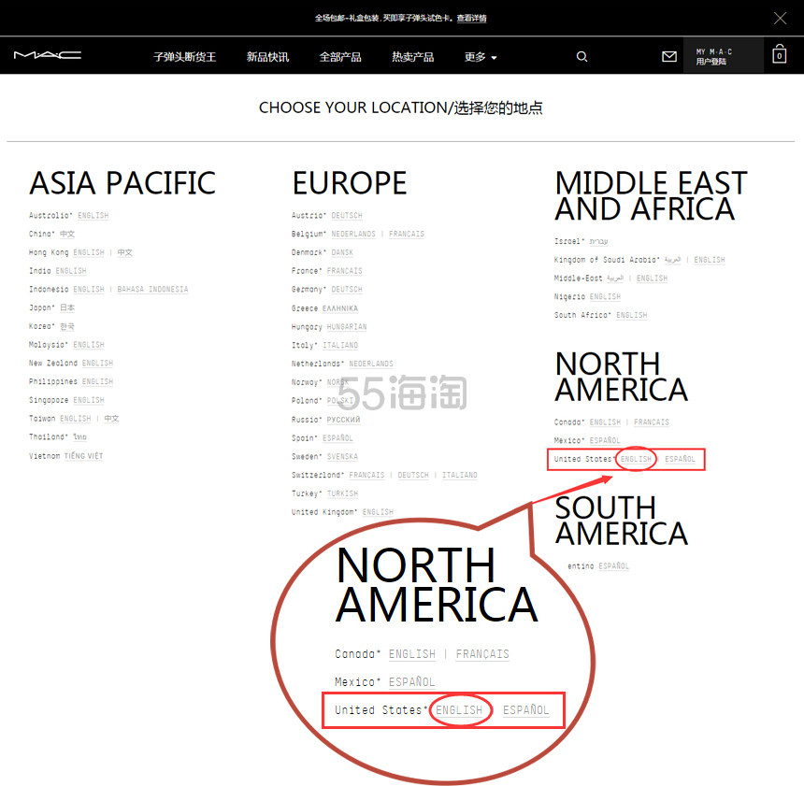804x786 pixels.
Task: Select India ENGLISH link
Action: click(x=71, y=271)
